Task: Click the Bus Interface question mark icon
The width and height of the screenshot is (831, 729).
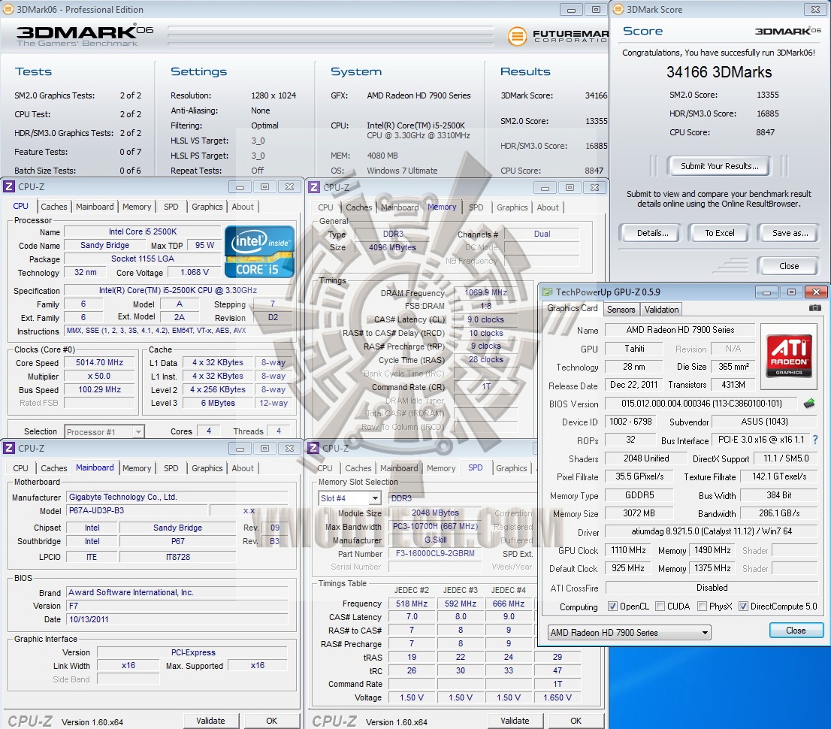Action: (x=815, y=440)
